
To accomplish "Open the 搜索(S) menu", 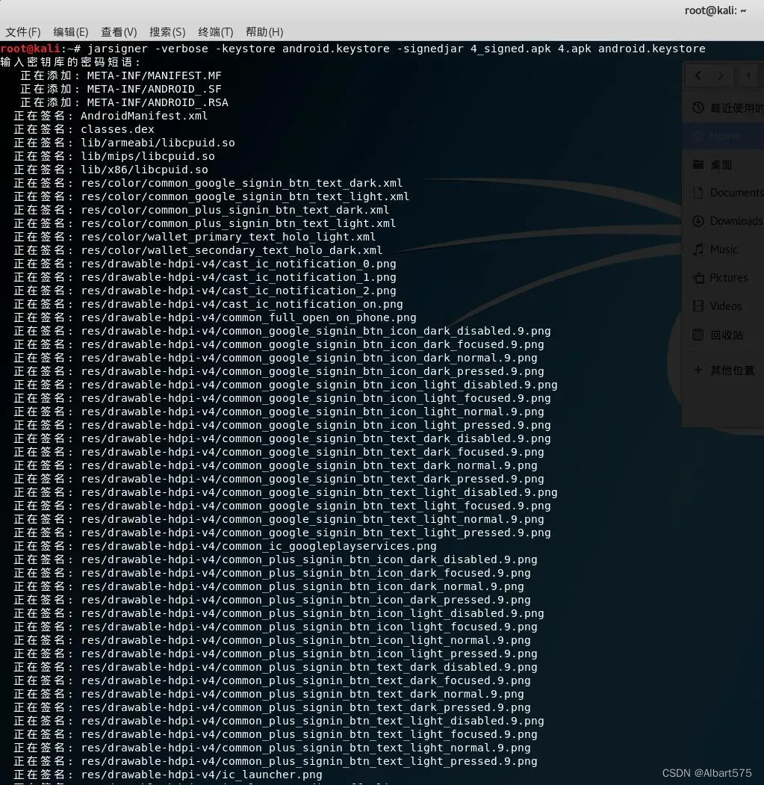I will click(167, 31).
